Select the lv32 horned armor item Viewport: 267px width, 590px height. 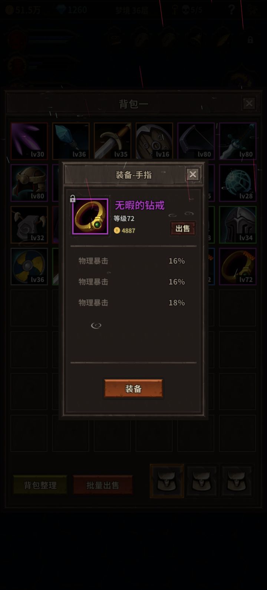point(29,225)
